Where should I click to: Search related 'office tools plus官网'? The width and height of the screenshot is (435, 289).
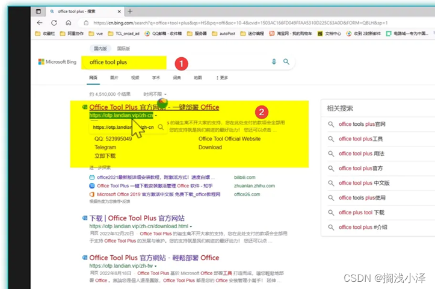[x=362, y=124]
